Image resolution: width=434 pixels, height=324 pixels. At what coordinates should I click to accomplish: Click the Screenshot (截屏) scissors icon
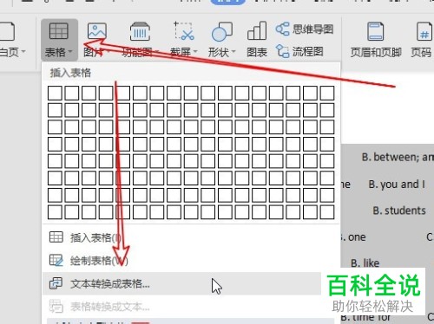184,31
